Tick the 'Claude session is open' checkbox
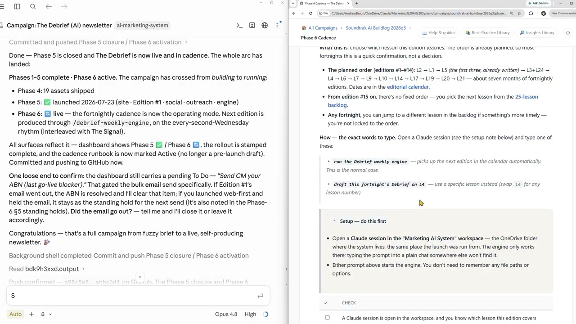This screenshot has height=324, width=576. [327, 318]
